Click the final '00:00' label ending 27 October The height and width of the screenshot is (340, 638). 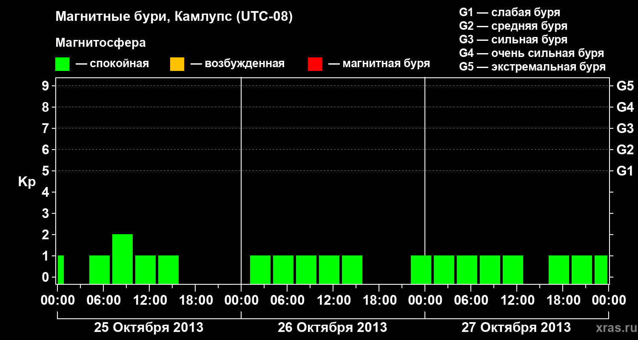click(x=609, y=300)
